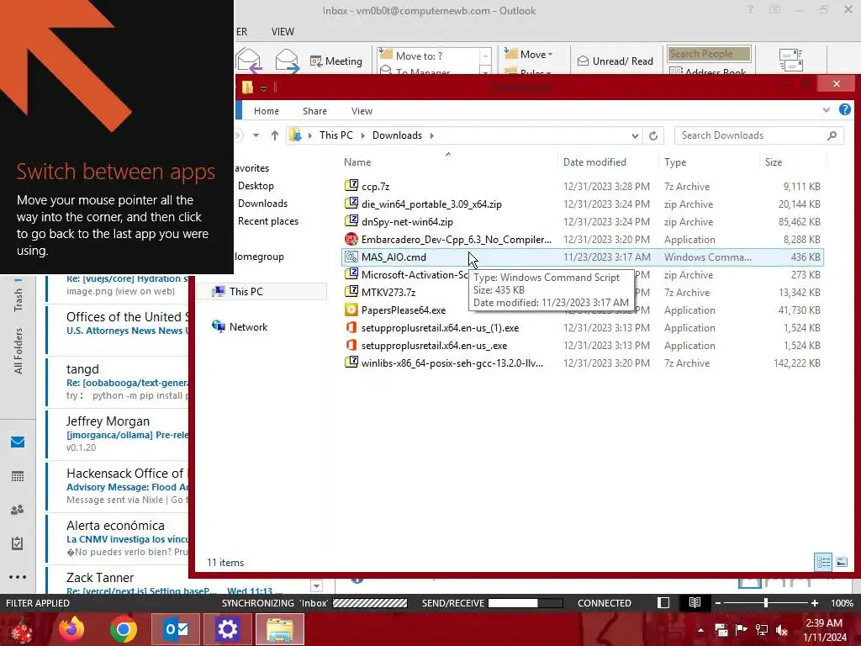Open Customize Quick Access Toolbar dropdown
861x646 pixels.
click(x=263, y=87)
